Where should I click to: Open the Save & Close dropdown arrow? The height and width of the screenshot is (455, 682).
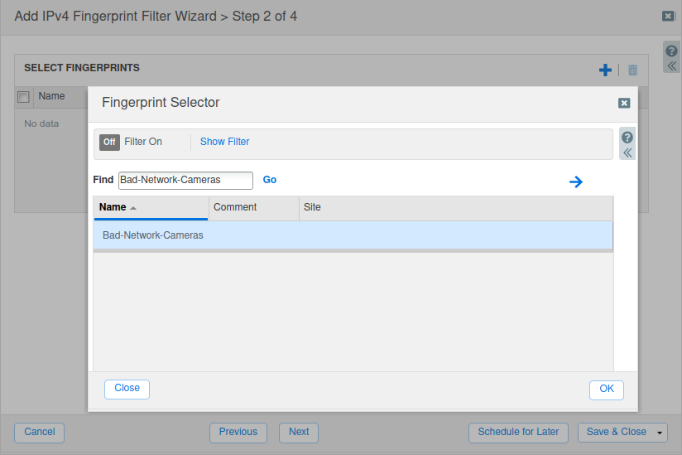(660, 433)
